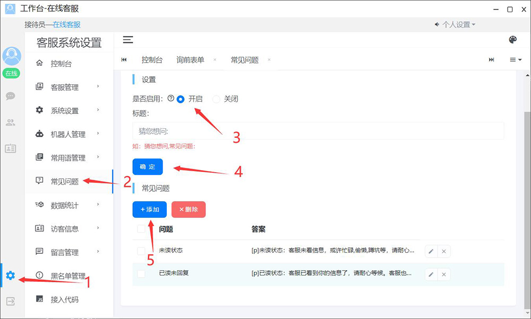This screenshot has width=531, height=319.
Task: Click the 标题 input field
Action: point(318,131)
